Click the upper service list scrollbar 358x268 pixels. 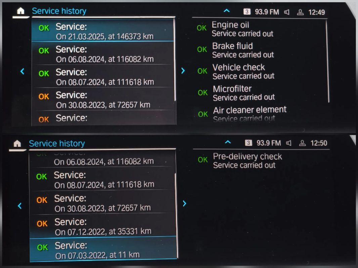click(175, 60)
